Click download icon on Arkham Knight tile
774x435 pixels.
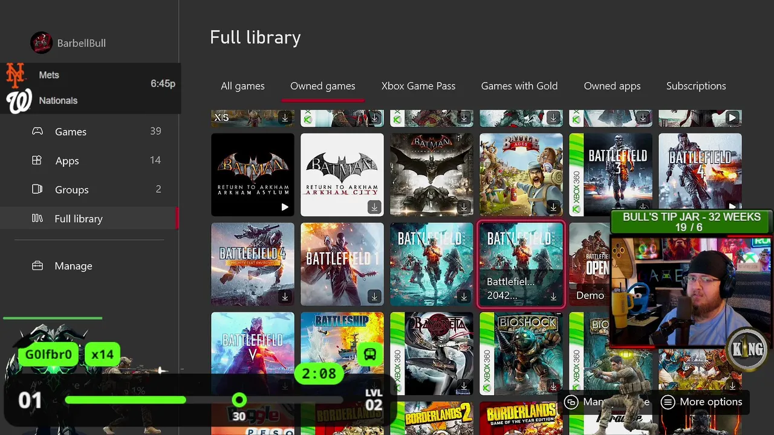(464, 207)
